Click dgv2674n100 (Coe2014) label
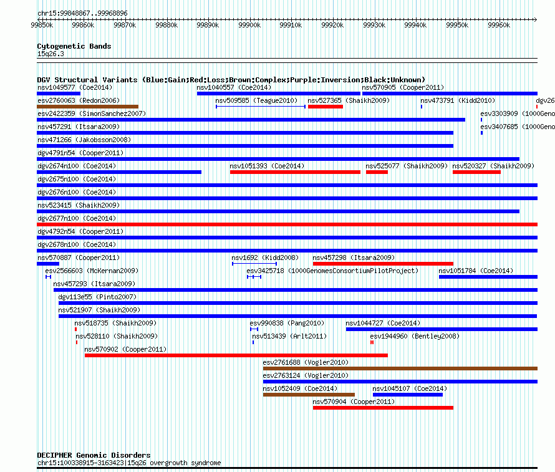 point(77,166)
